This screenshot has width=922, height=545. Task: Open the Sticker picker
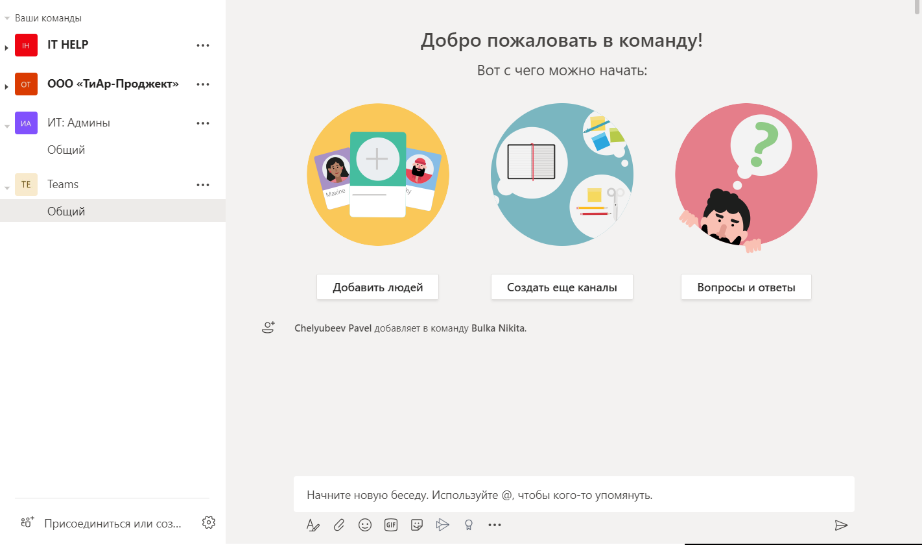(x=417, y=525)
